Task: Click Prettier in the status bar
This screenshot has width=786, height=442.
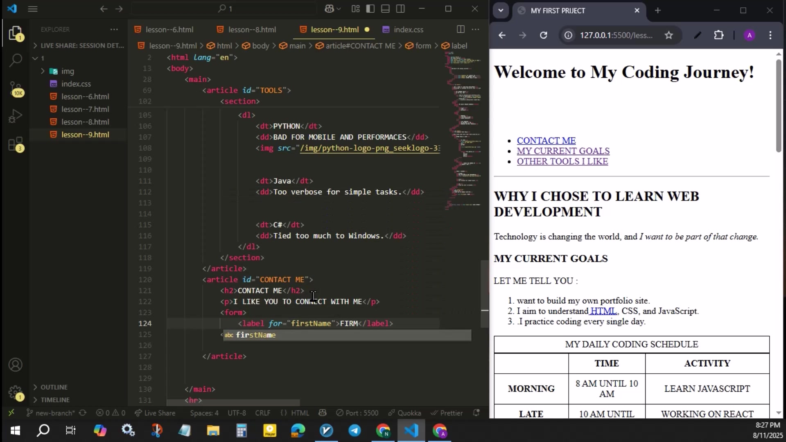Action: (447, 413)
